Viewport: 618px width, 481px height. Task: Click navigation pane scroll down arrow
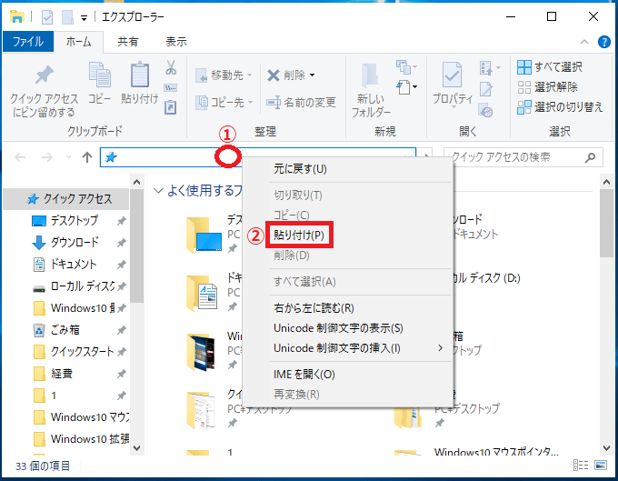[136, 448]
